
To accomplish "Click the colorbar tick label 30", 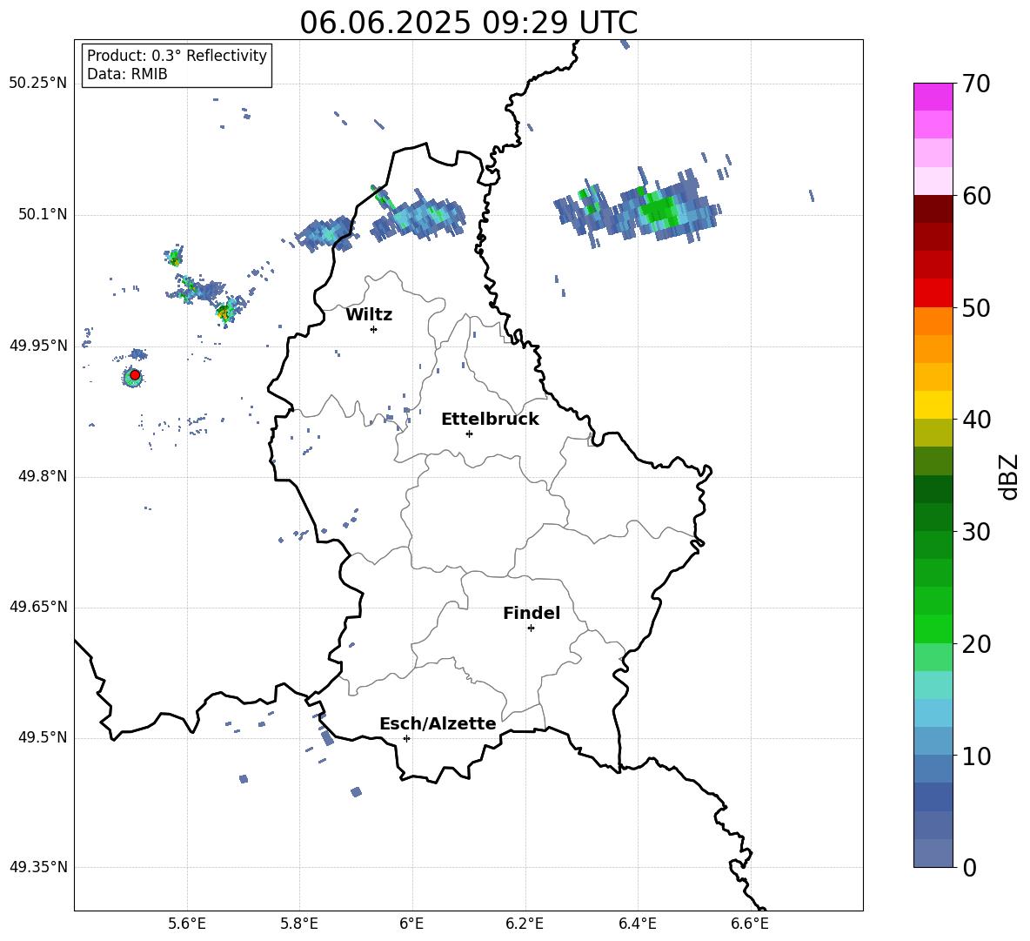I will point(976,532).
